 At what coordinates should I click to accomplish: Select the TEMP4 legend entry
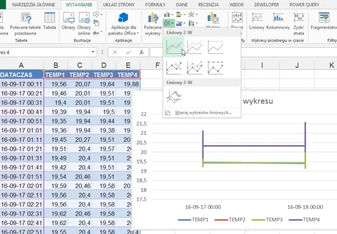point(304,219)
